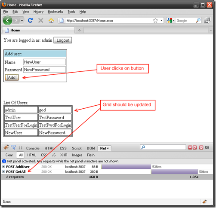
Task: Filter Net requests by JS
Action: coord(54,155)
